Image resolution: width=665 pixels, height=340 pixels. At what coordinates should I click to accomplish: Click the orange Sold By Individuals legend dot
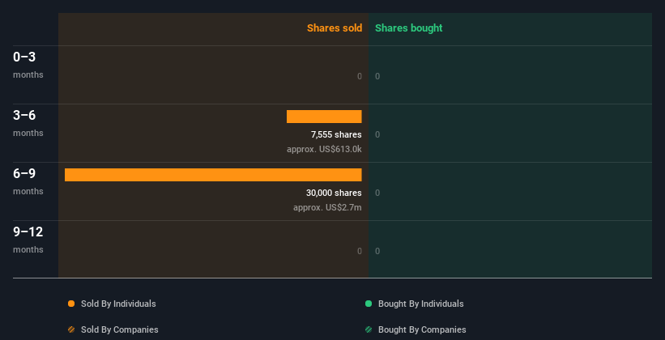click(71, 304)
